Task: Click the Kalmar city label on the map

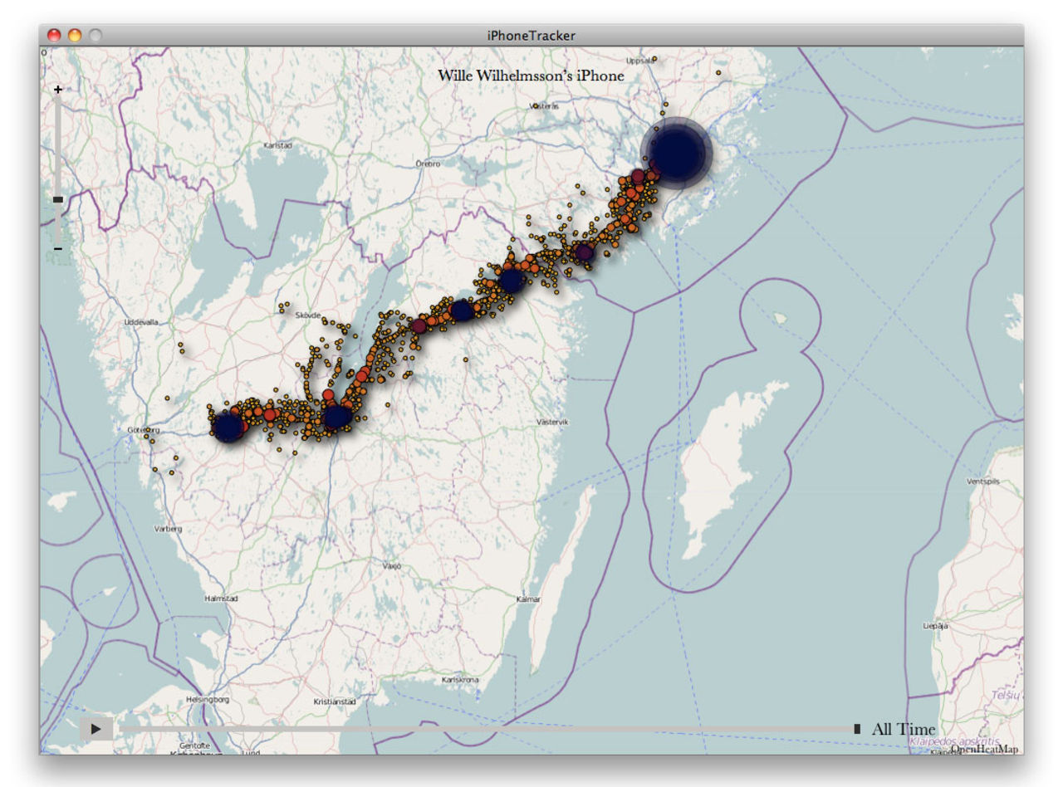Action: click(x=528, y=599)
